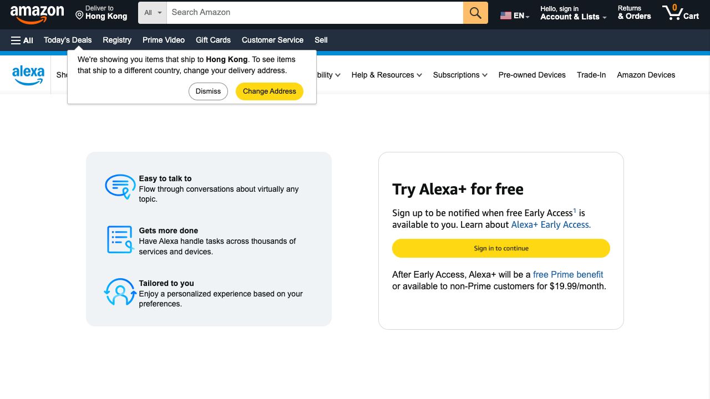Click the Amazon logo

coord(37,13)
